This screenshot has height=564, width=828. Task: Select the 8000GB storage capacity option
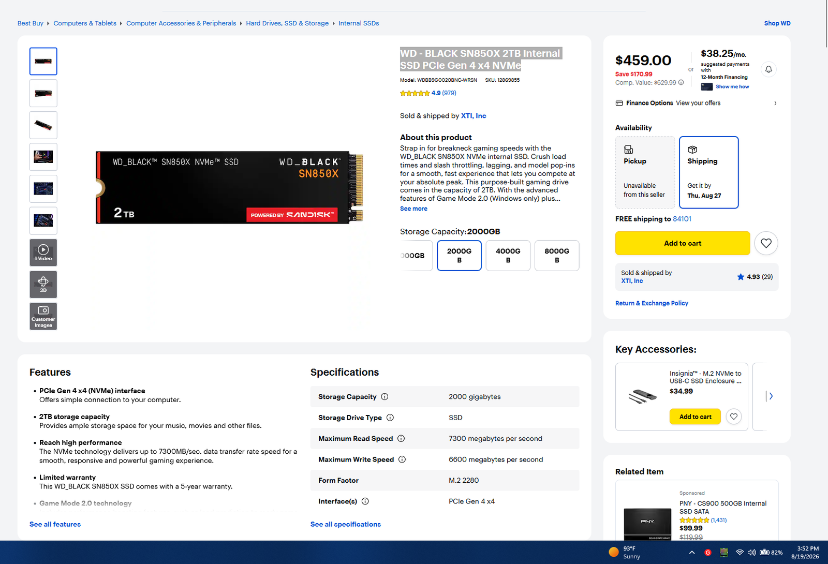(x=557, y=256)
